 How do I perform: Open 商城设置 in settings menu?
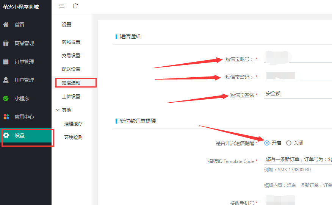click(x=71, y=42)
